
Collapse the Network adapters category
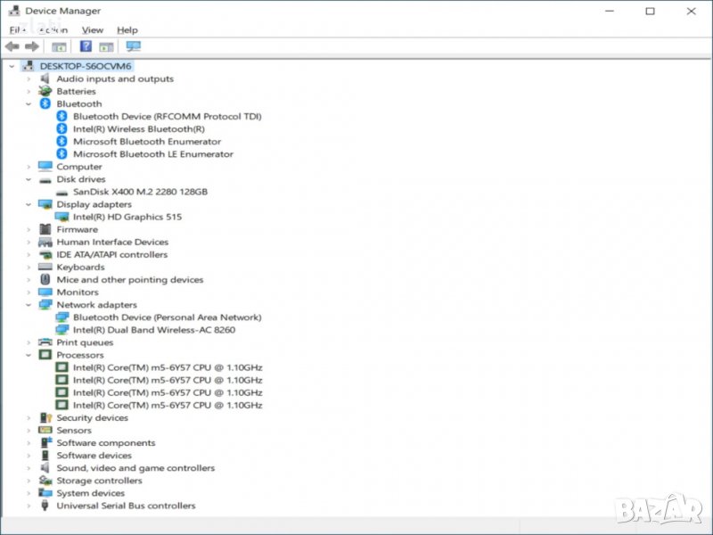[29, 305]
